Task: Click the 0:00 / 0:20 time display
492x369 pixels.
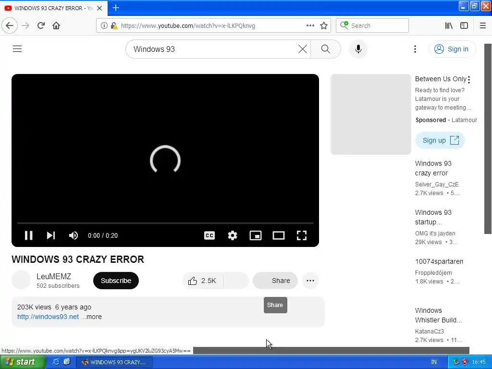Action: coord(103,235)
